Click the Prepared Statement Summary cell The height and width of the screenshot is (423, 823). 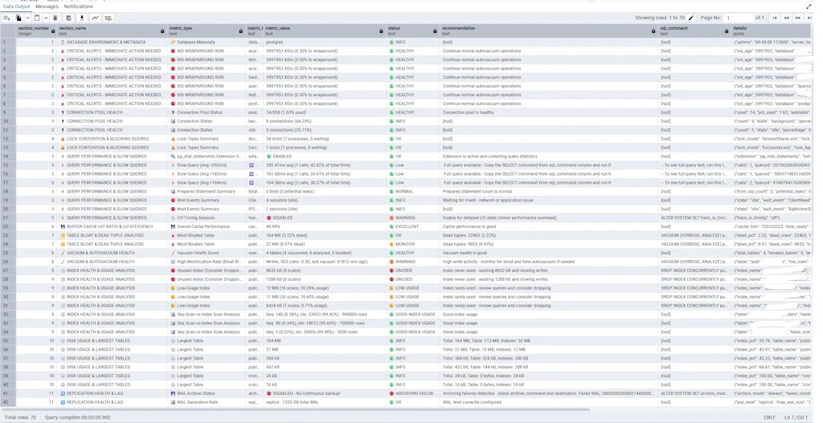(x=207, y=191)
